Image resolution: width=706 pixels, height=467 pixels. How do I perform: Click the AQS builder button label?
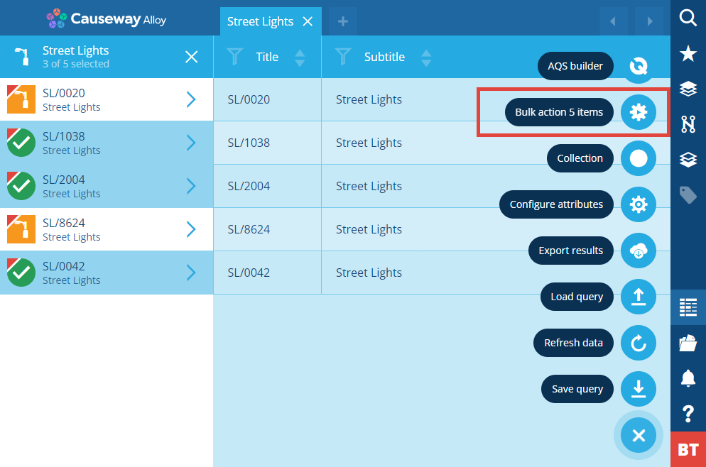(x=575, y=66)
